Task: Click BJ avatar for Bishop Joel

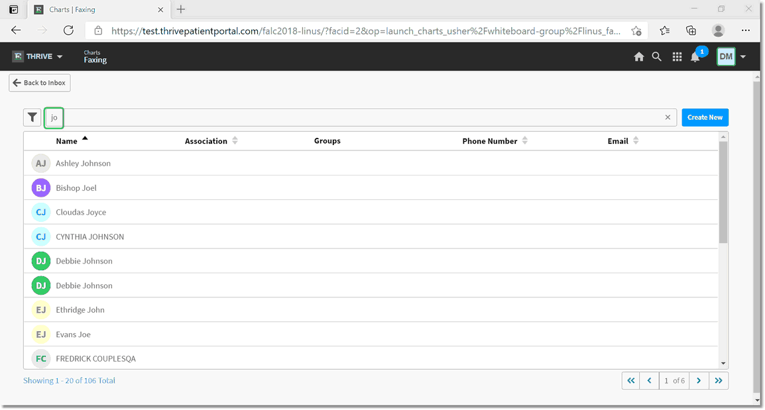Action: pyautogui.click(x=41, y=187)
